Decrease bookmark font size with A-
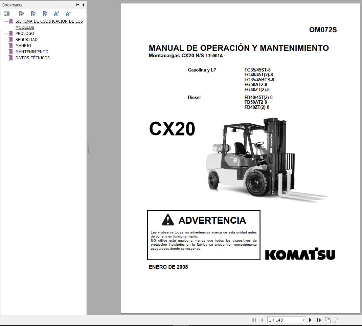 click(x=68, y=14)
